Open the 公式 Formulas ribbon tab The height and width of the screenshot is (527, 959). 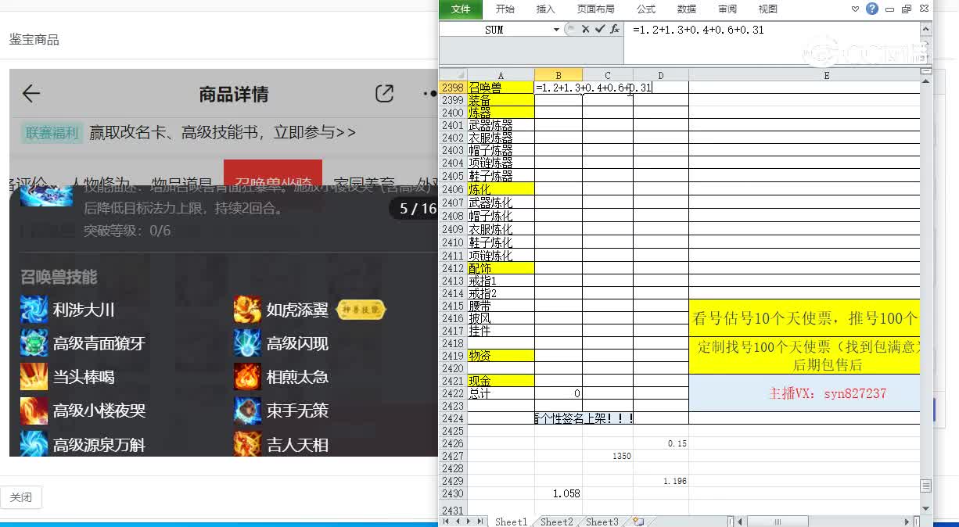point(646,9)
